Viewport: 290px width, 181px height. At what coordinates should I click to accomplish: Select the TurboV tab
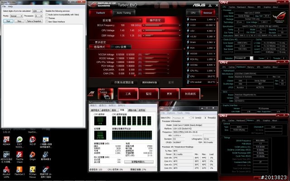[101, 13]
